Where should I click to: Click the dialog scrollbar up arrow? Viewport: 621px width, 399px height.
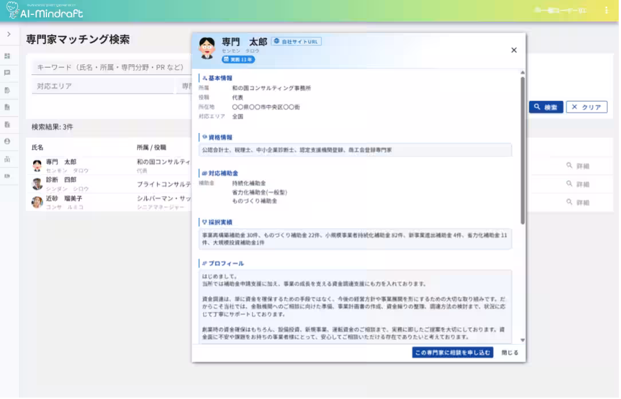coord(524,73)
